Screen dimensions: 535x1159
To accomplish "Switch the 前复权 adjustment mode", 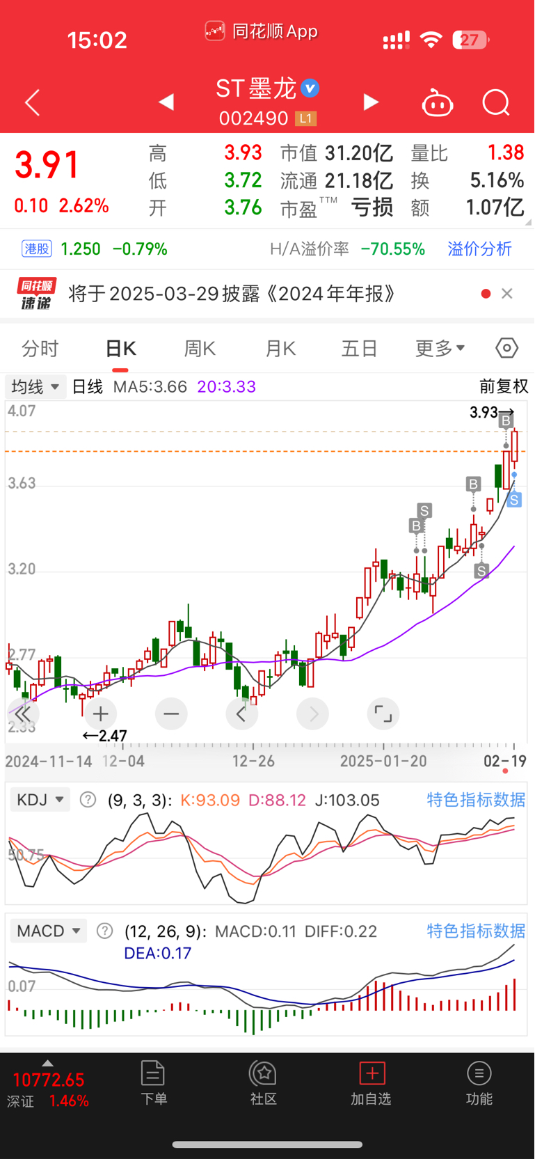I will 504,386.
